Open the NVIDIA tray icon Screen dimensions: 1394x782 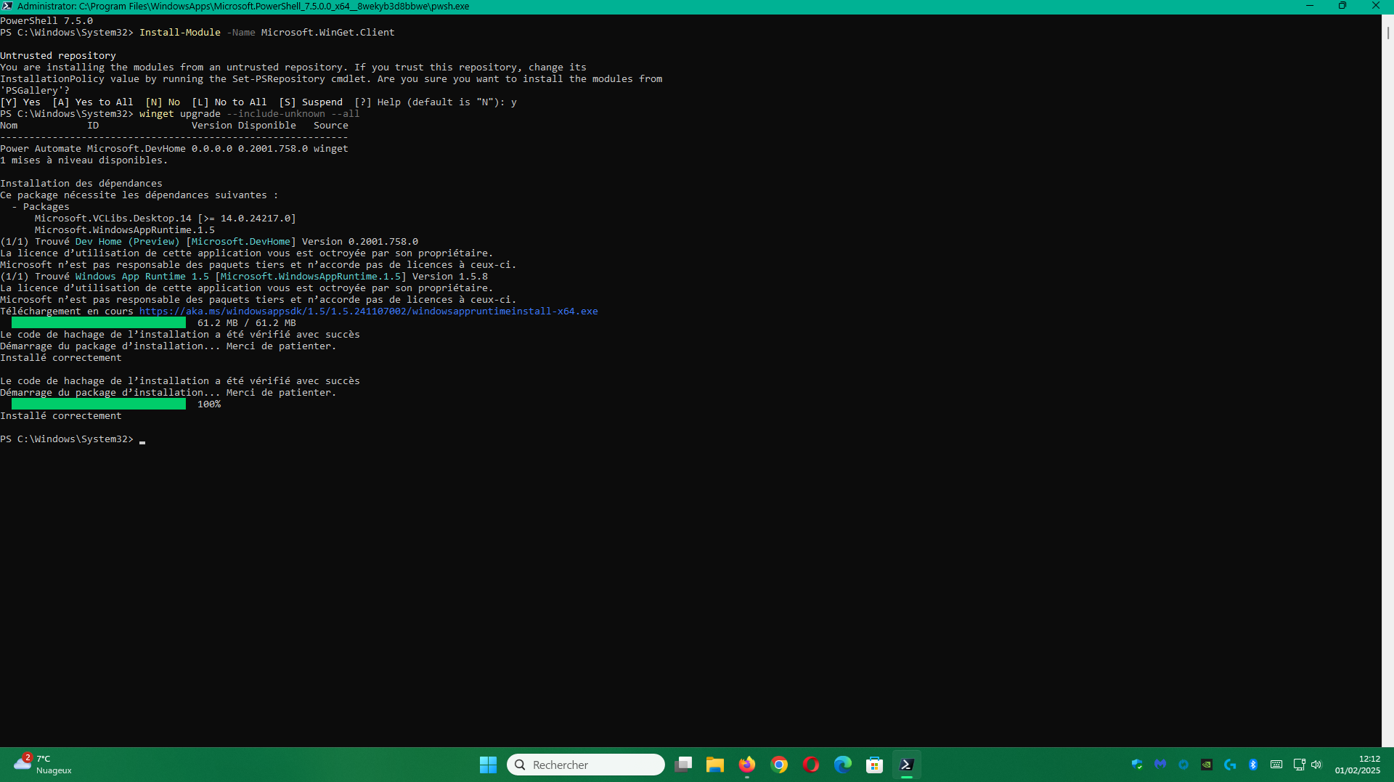(x=1207, y=765)
